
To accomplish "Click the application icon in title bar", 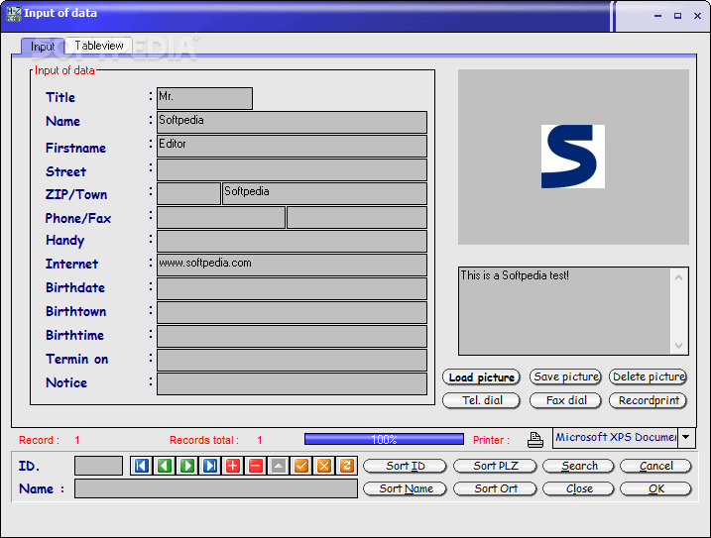I will coord(14,14).
